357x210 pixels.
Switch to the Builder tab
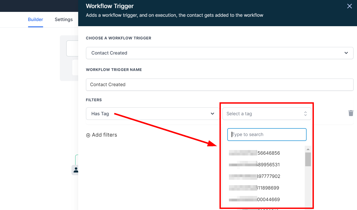35,19
